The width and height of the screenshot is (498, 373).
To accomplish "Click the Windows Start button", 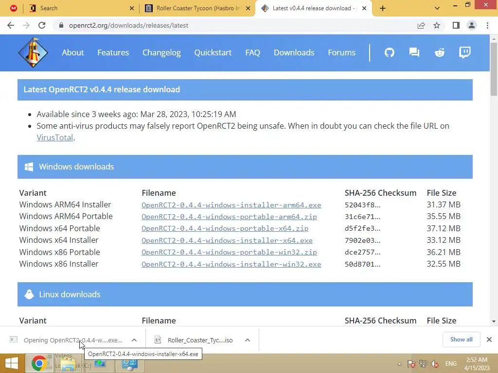I will pos(12,363).
